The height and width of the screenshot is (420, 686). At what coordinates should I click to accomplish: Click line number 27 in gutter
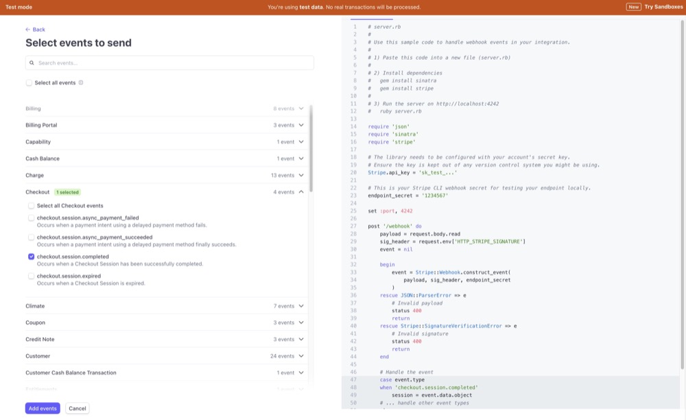point(353,226)
